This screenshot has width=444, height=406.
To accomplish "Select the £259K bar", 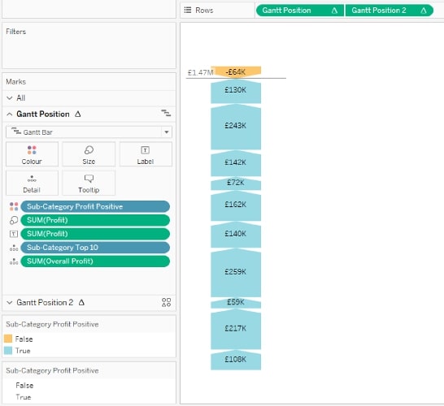I will tap(236, 273).
